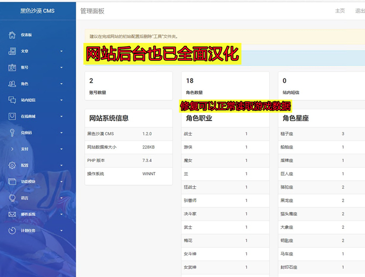The width and height of the screenshot is (365, 277).
Task: Click the 计划任务 clock icon
Action: 12,230
